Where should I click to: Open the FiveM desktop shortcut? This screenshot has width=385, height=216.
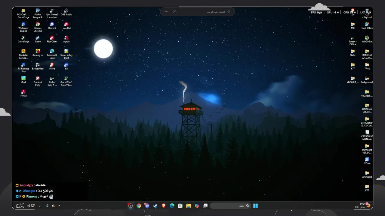pyautogui.click(x=23, y=94)
